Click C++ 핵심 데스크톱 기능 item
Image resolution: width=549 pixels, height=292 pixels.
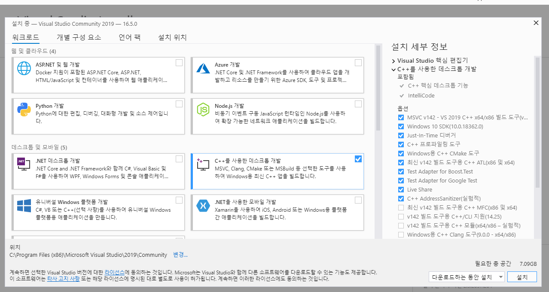pos(438,85)
